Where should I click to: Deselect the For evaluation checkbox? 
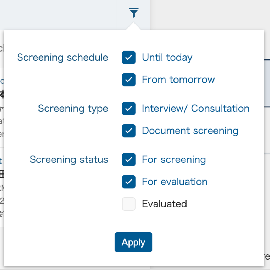coord(129,182)
